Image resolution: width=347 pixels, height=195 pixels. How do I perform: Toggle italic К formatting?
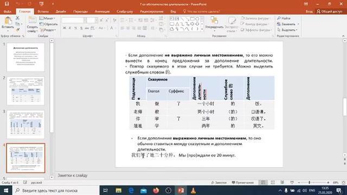(x=70, y=28)
